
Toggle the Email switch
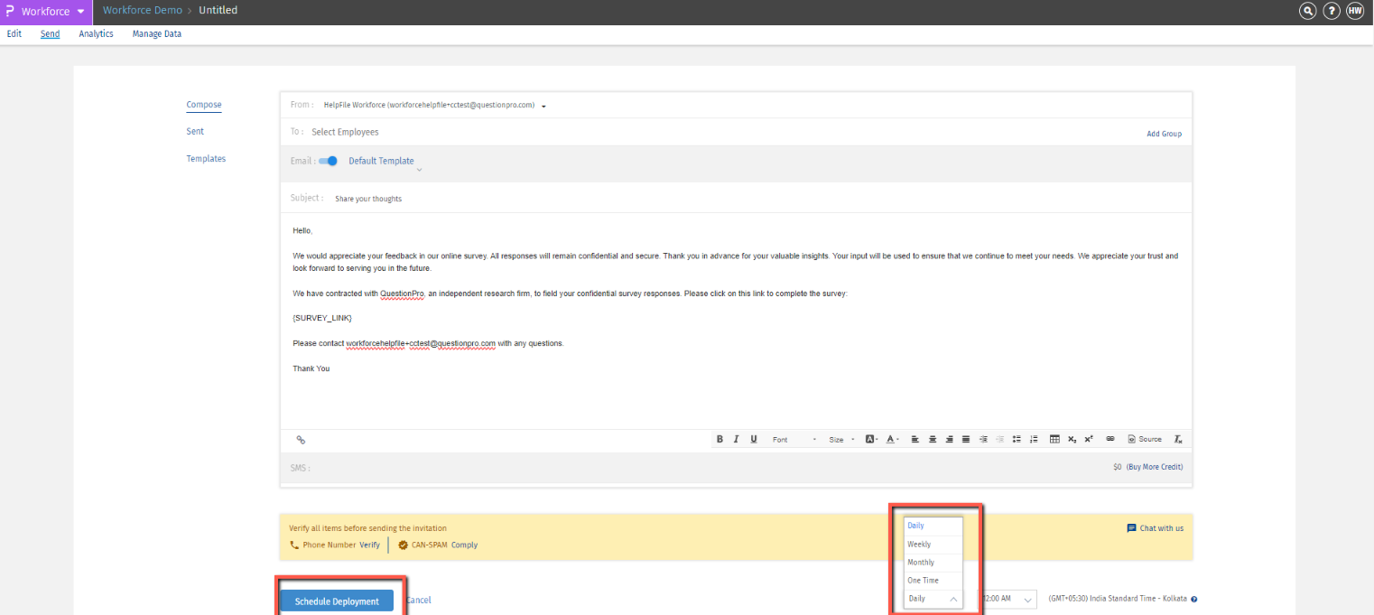click(x=329, y=161)
